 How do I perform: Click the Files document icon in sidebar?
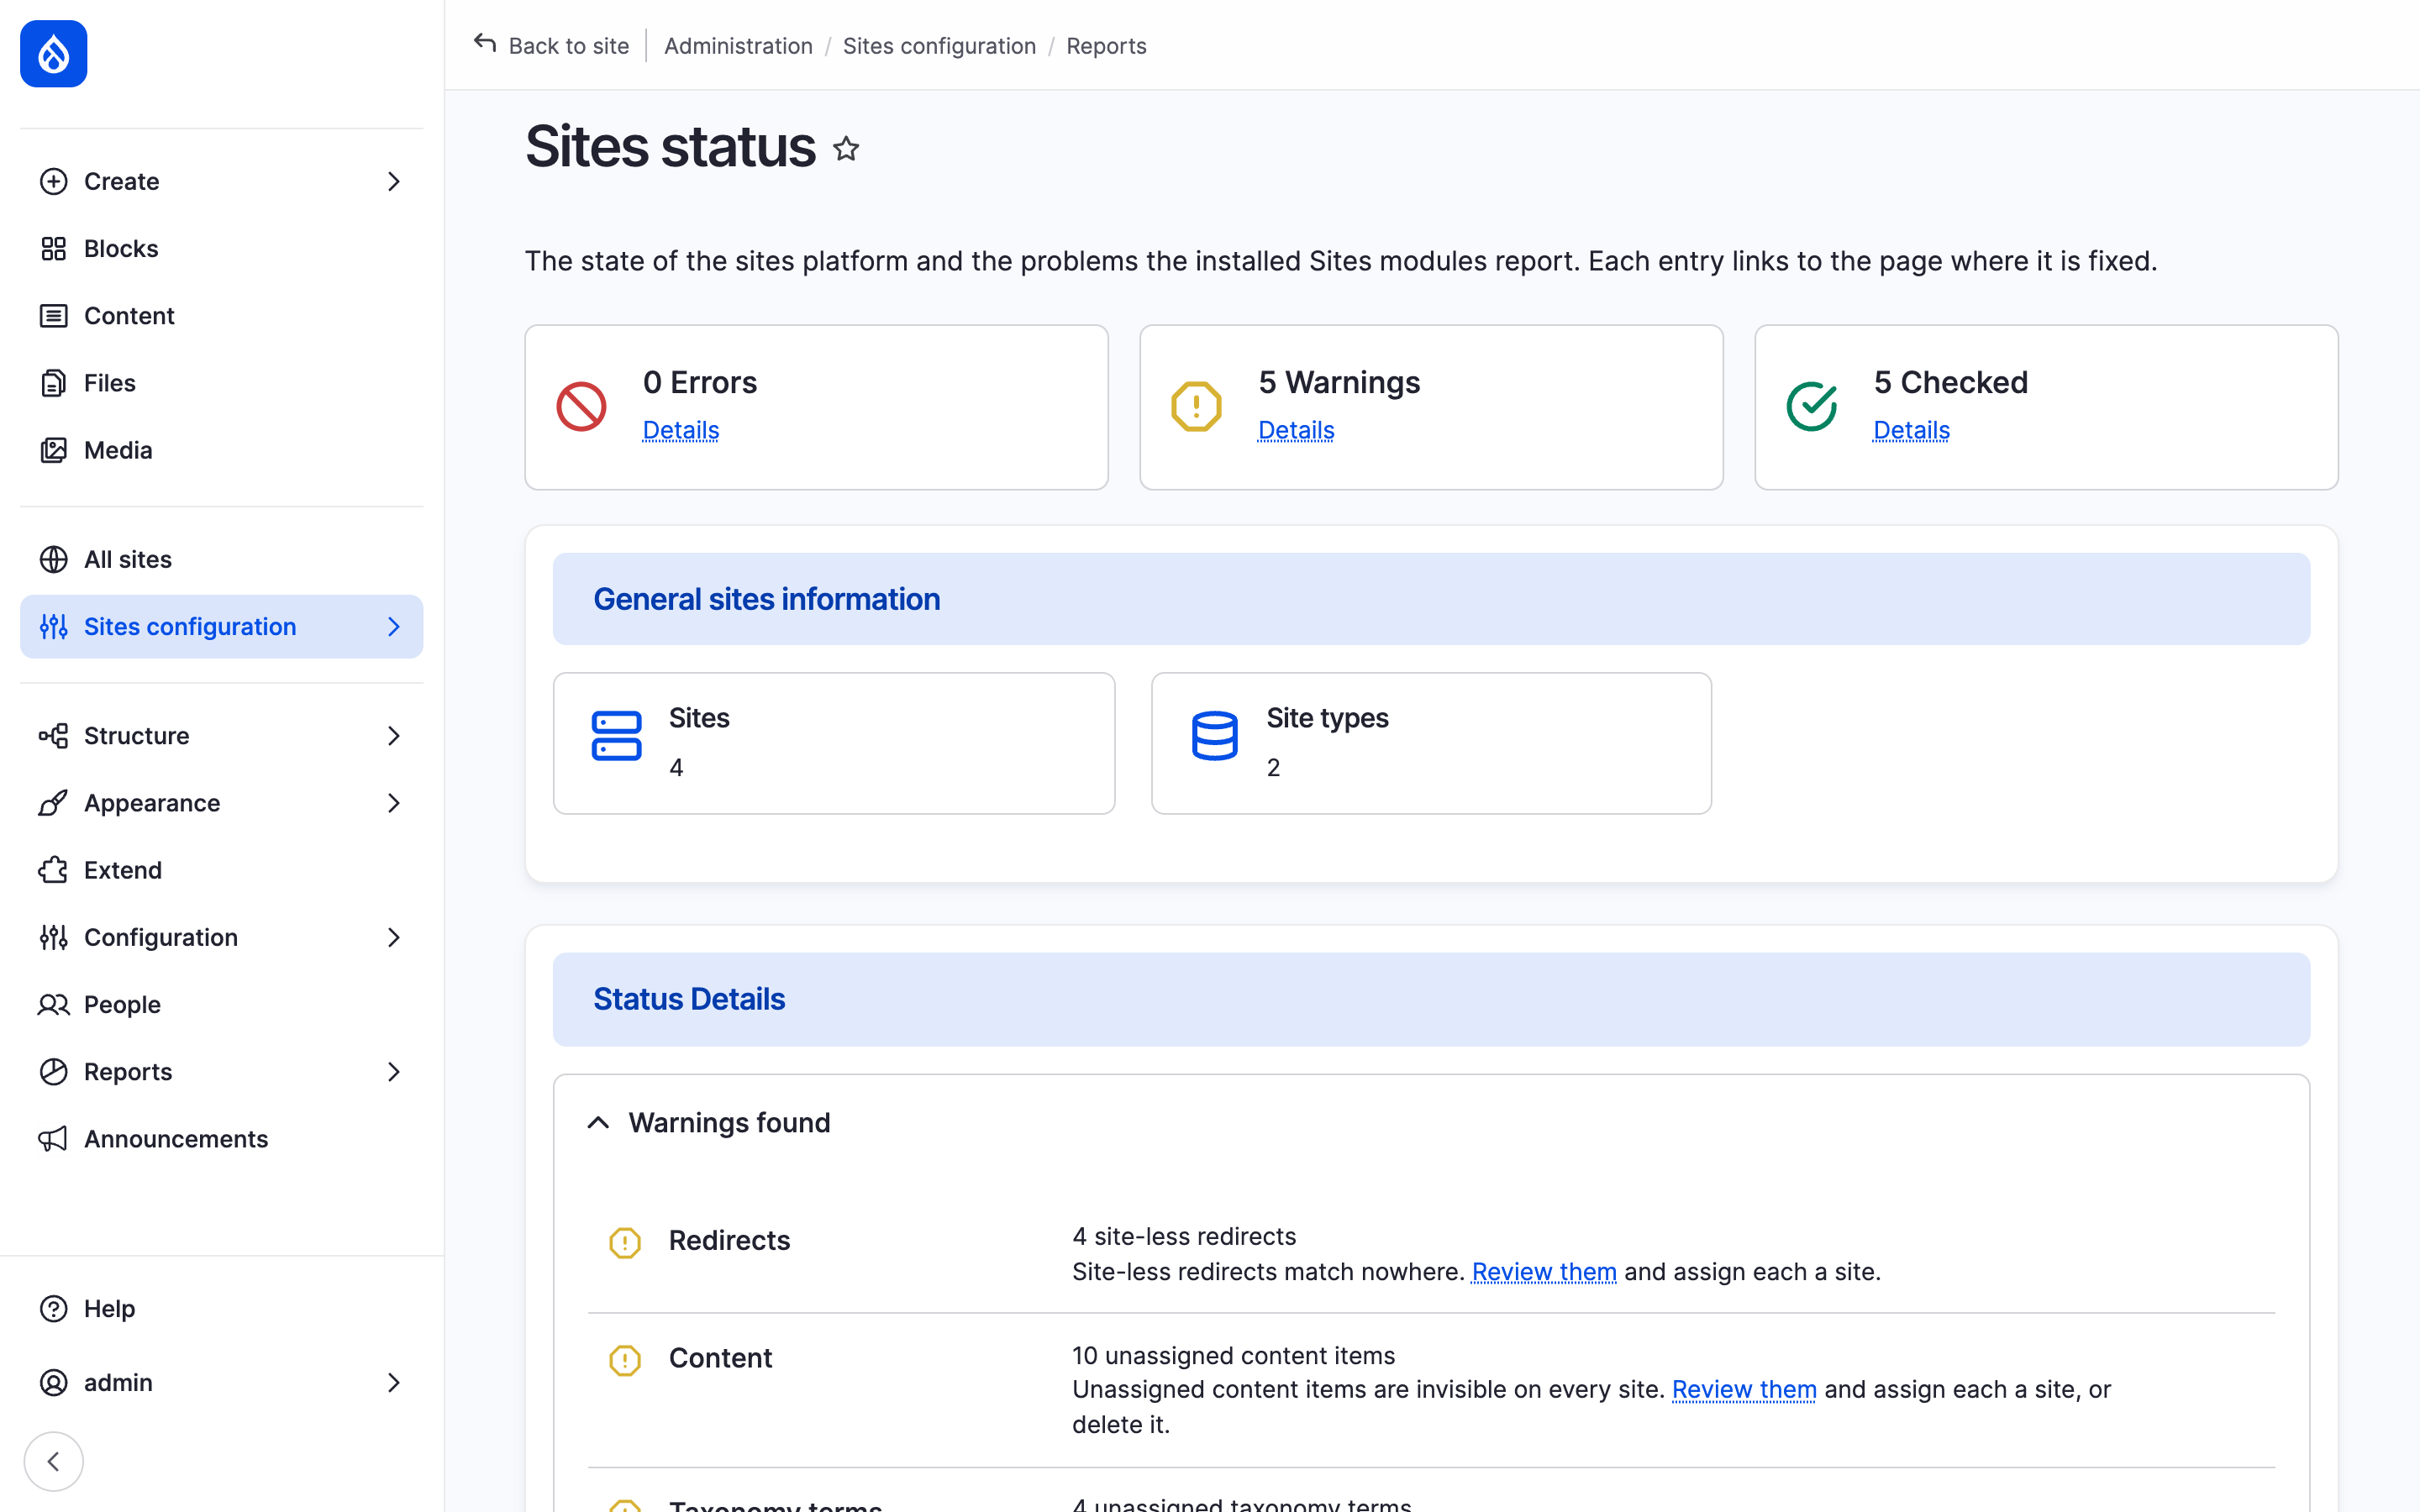coord(53,383)
